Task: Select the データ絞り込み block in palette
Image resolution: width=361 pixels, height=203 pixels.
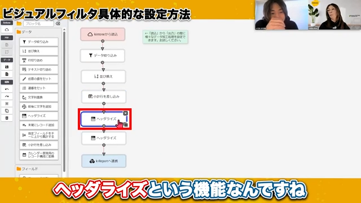Action: [x=39, y=42]
